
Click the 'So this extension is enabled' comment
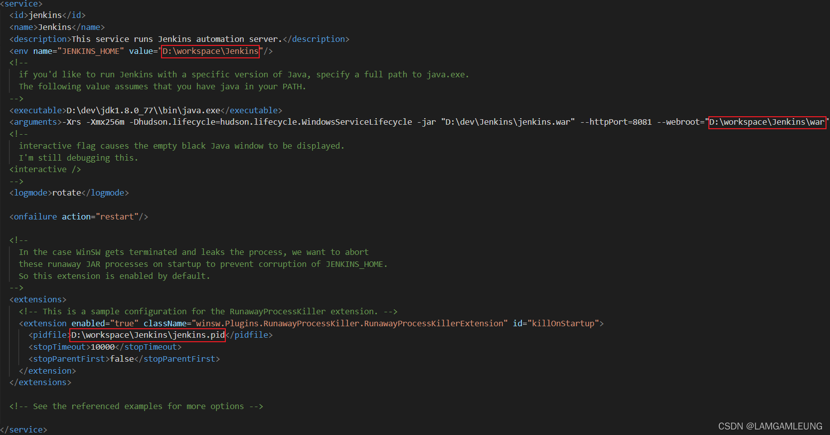pyautogui.click(x=115, y=276)
